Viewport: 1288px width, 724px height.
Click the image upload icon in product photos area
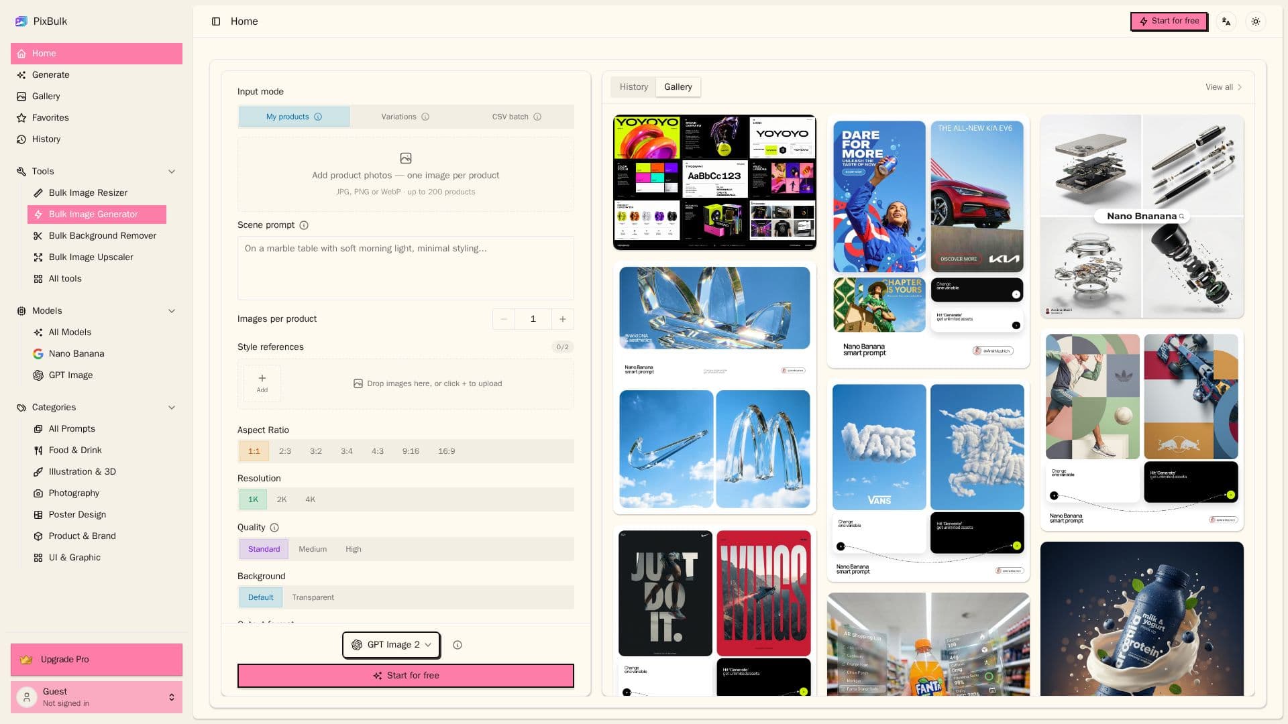(406, 158)
